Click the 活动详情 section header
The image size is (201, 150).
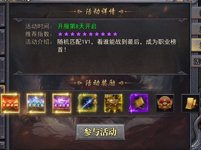click(x=100, y=12)
